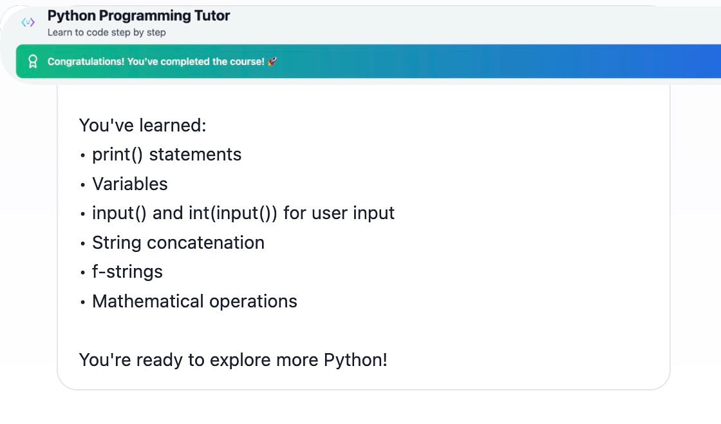The width and height of the screenshot is (721, 424).
Task: Select the "Learn to code step by step" subtitle
Action: coord(106,32)
